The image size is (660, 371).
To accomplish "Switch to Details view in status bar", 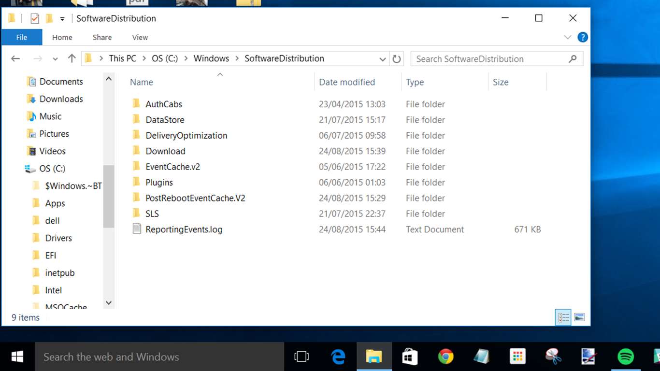I will (x=563, y=317).
